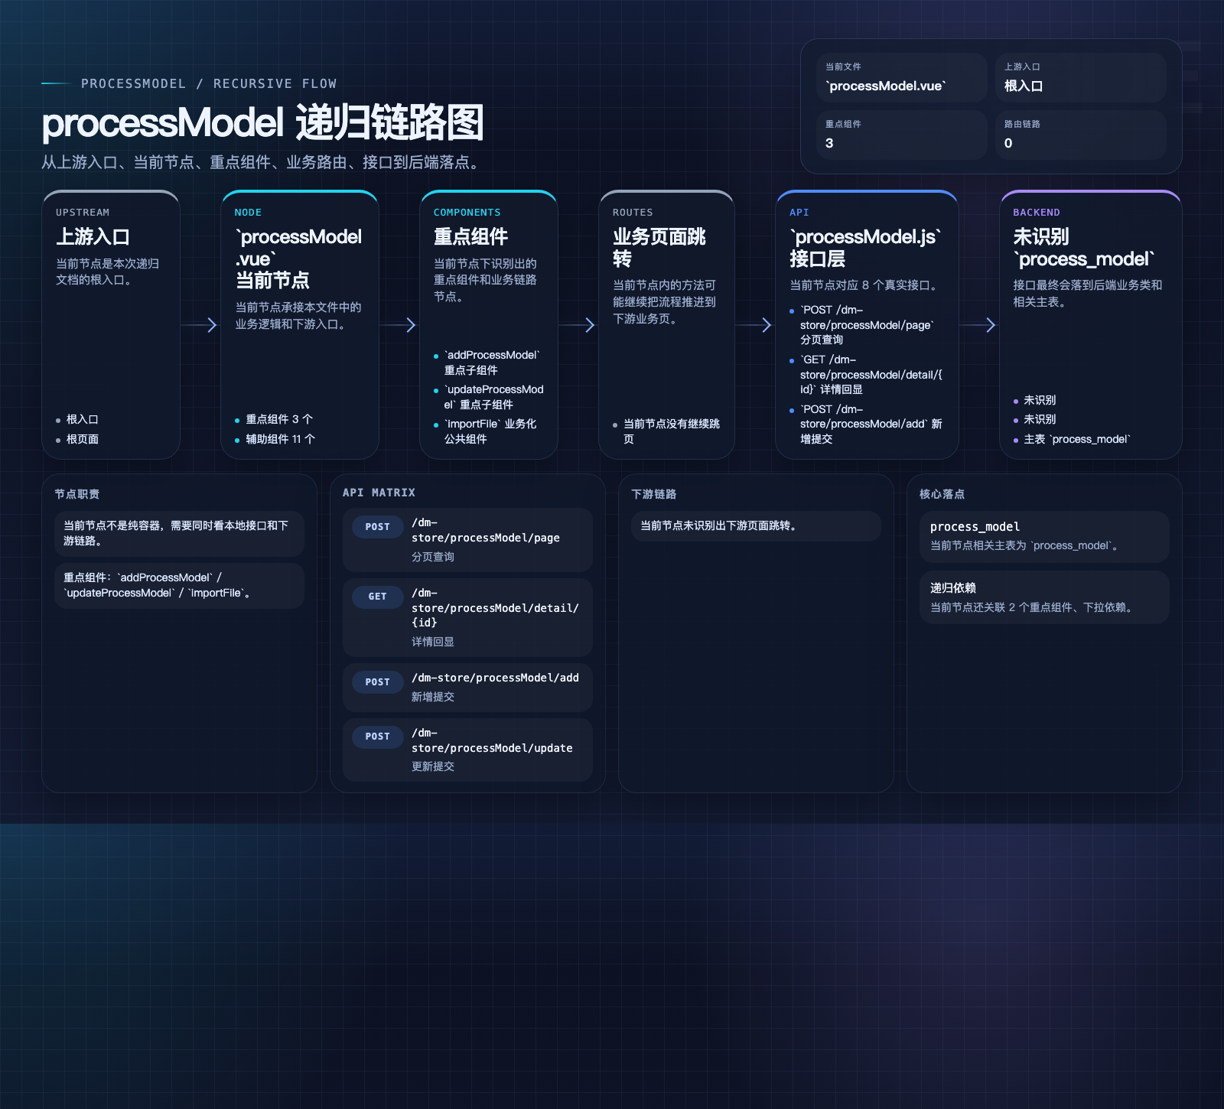Click the 当前节点对应 8 个真实接口 description
The height and width of the screenshot is (1109, 1224).
click(x=864, y=285)
